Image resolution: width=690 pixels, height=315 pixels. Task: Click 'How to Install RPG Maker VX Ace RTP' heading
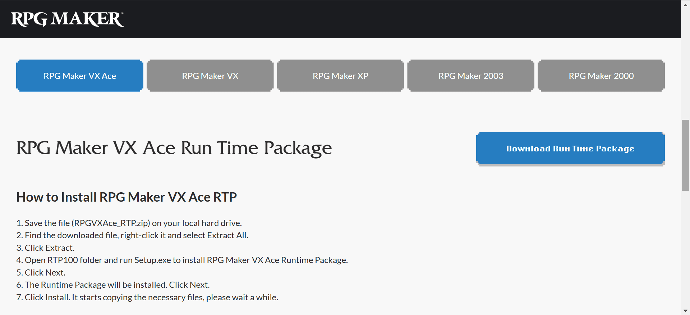tap(126, 197)
